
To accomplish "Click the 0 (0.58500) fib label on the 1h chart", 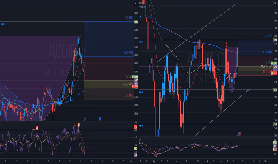I will pyautogui.click(x=129, y=18).
